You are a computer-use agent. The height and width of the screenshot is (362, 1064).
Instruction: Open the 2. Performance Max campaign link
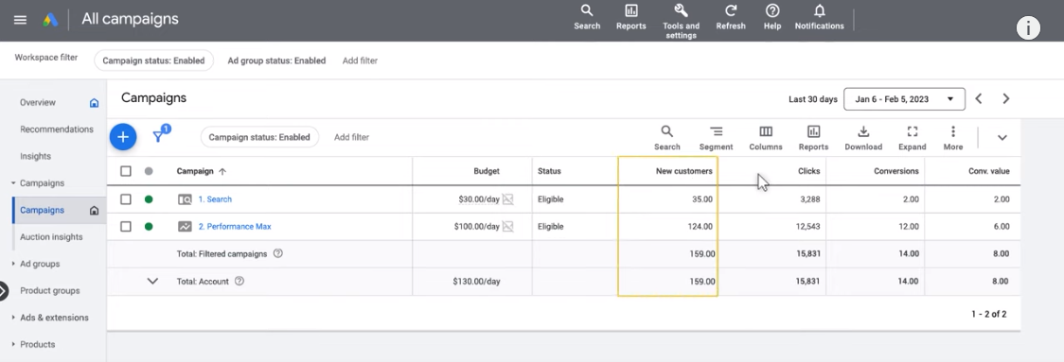(x=235, y=227)
